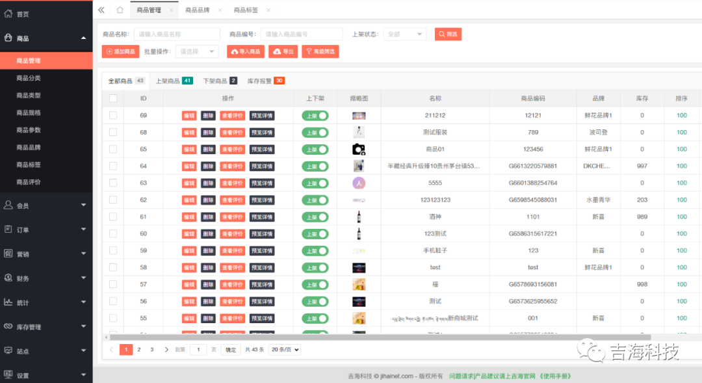Open the 库存管理 inventory sidebar icon
Screen dimensions: 702x383
(10, 326)
